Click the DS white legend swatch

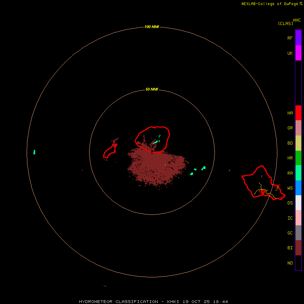pos(298,203)
